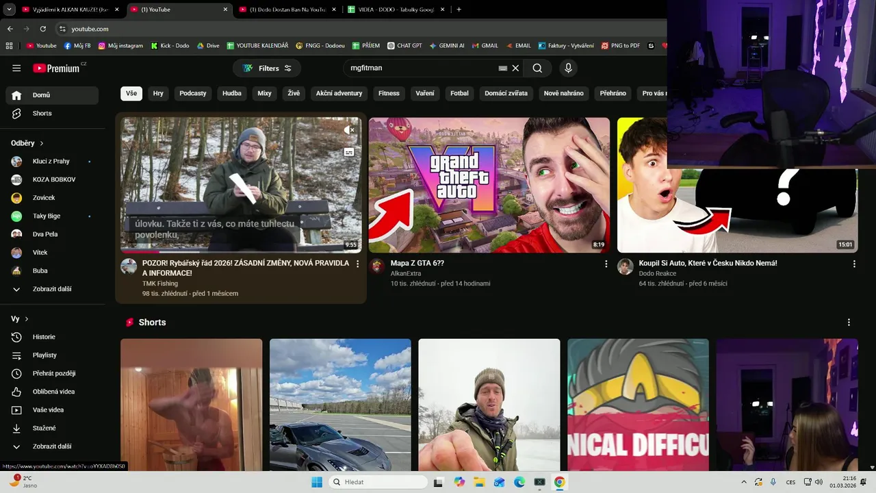The width and height of the screenshot is (876, 493).
Task: Start voice search with microphone icon
Action: tap(568, 68)
